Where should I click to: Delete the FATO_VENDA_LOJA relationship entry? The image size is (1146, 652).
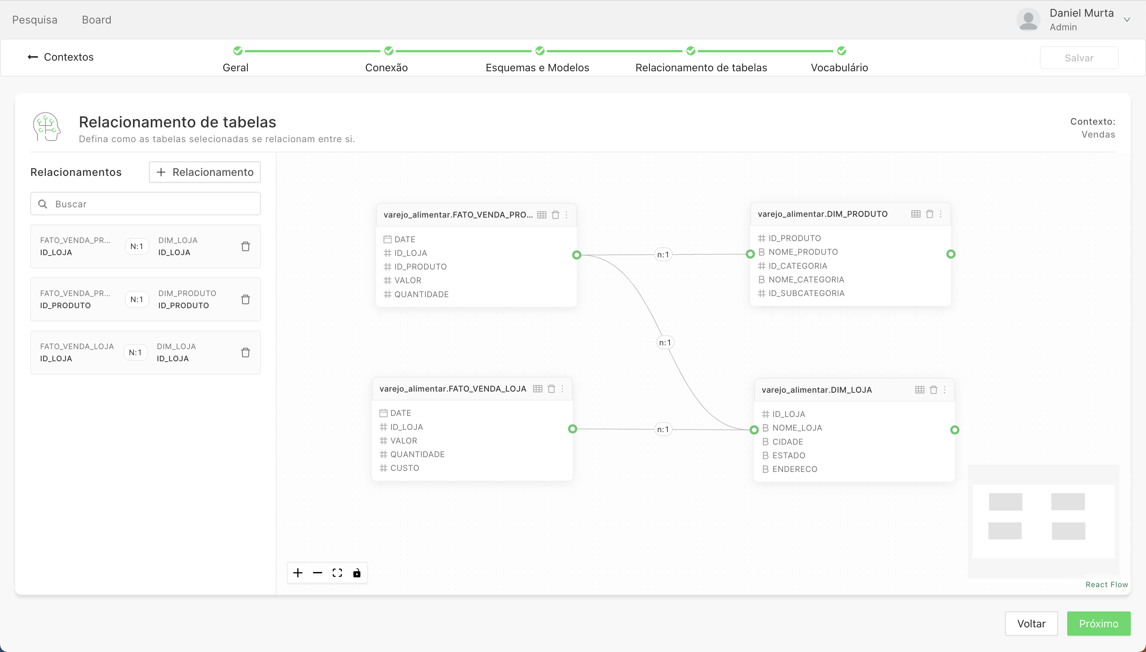245,353
